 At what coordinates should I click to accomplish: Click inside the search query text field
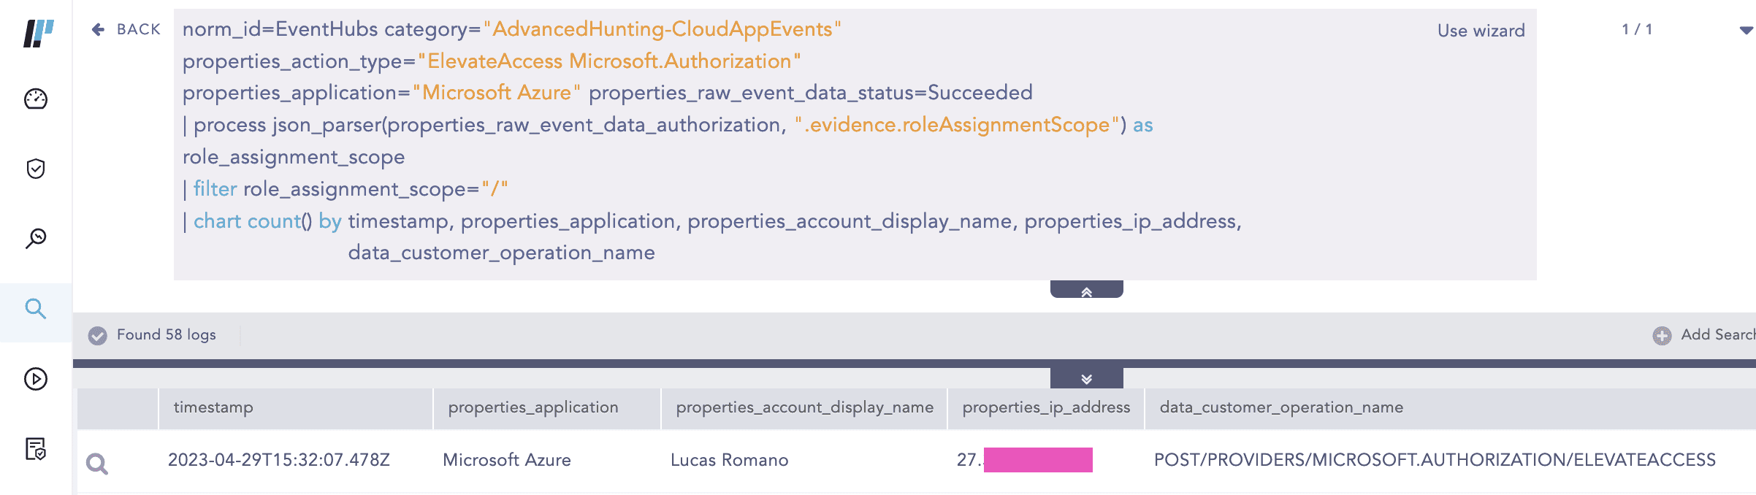pyautogui.click(x=803, y=157)
